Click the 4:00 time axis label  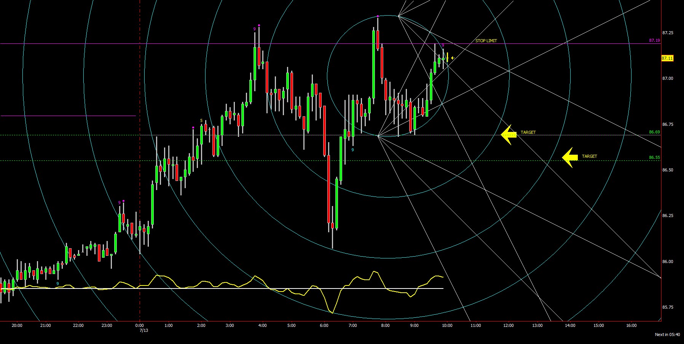[262, 325]
